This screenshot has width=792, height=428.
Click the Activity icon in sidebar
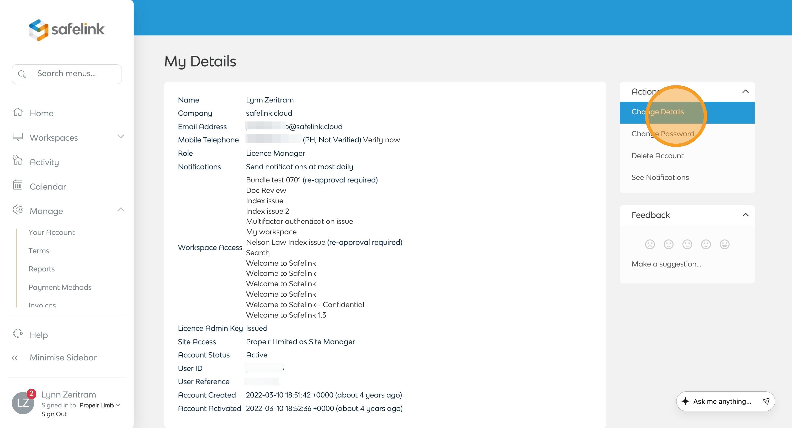[18, 160]
